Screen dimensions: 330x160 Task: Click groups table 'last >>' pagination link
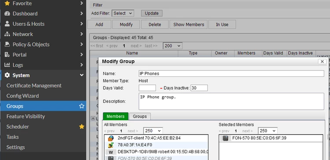click(x=151, y=46)
